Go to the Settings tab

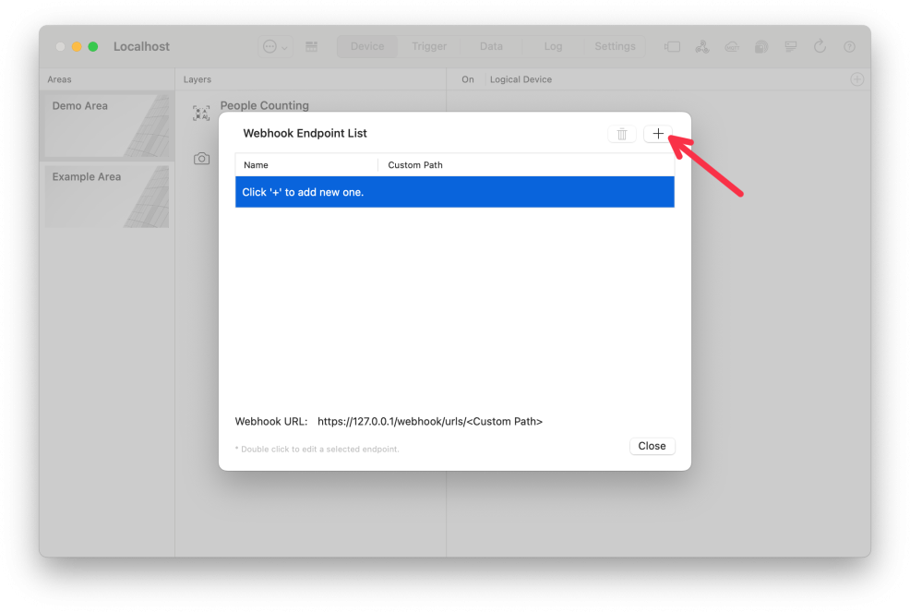pos(615,46)
